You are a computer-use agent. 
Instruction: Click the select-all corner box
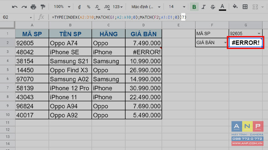pos(7,25)
